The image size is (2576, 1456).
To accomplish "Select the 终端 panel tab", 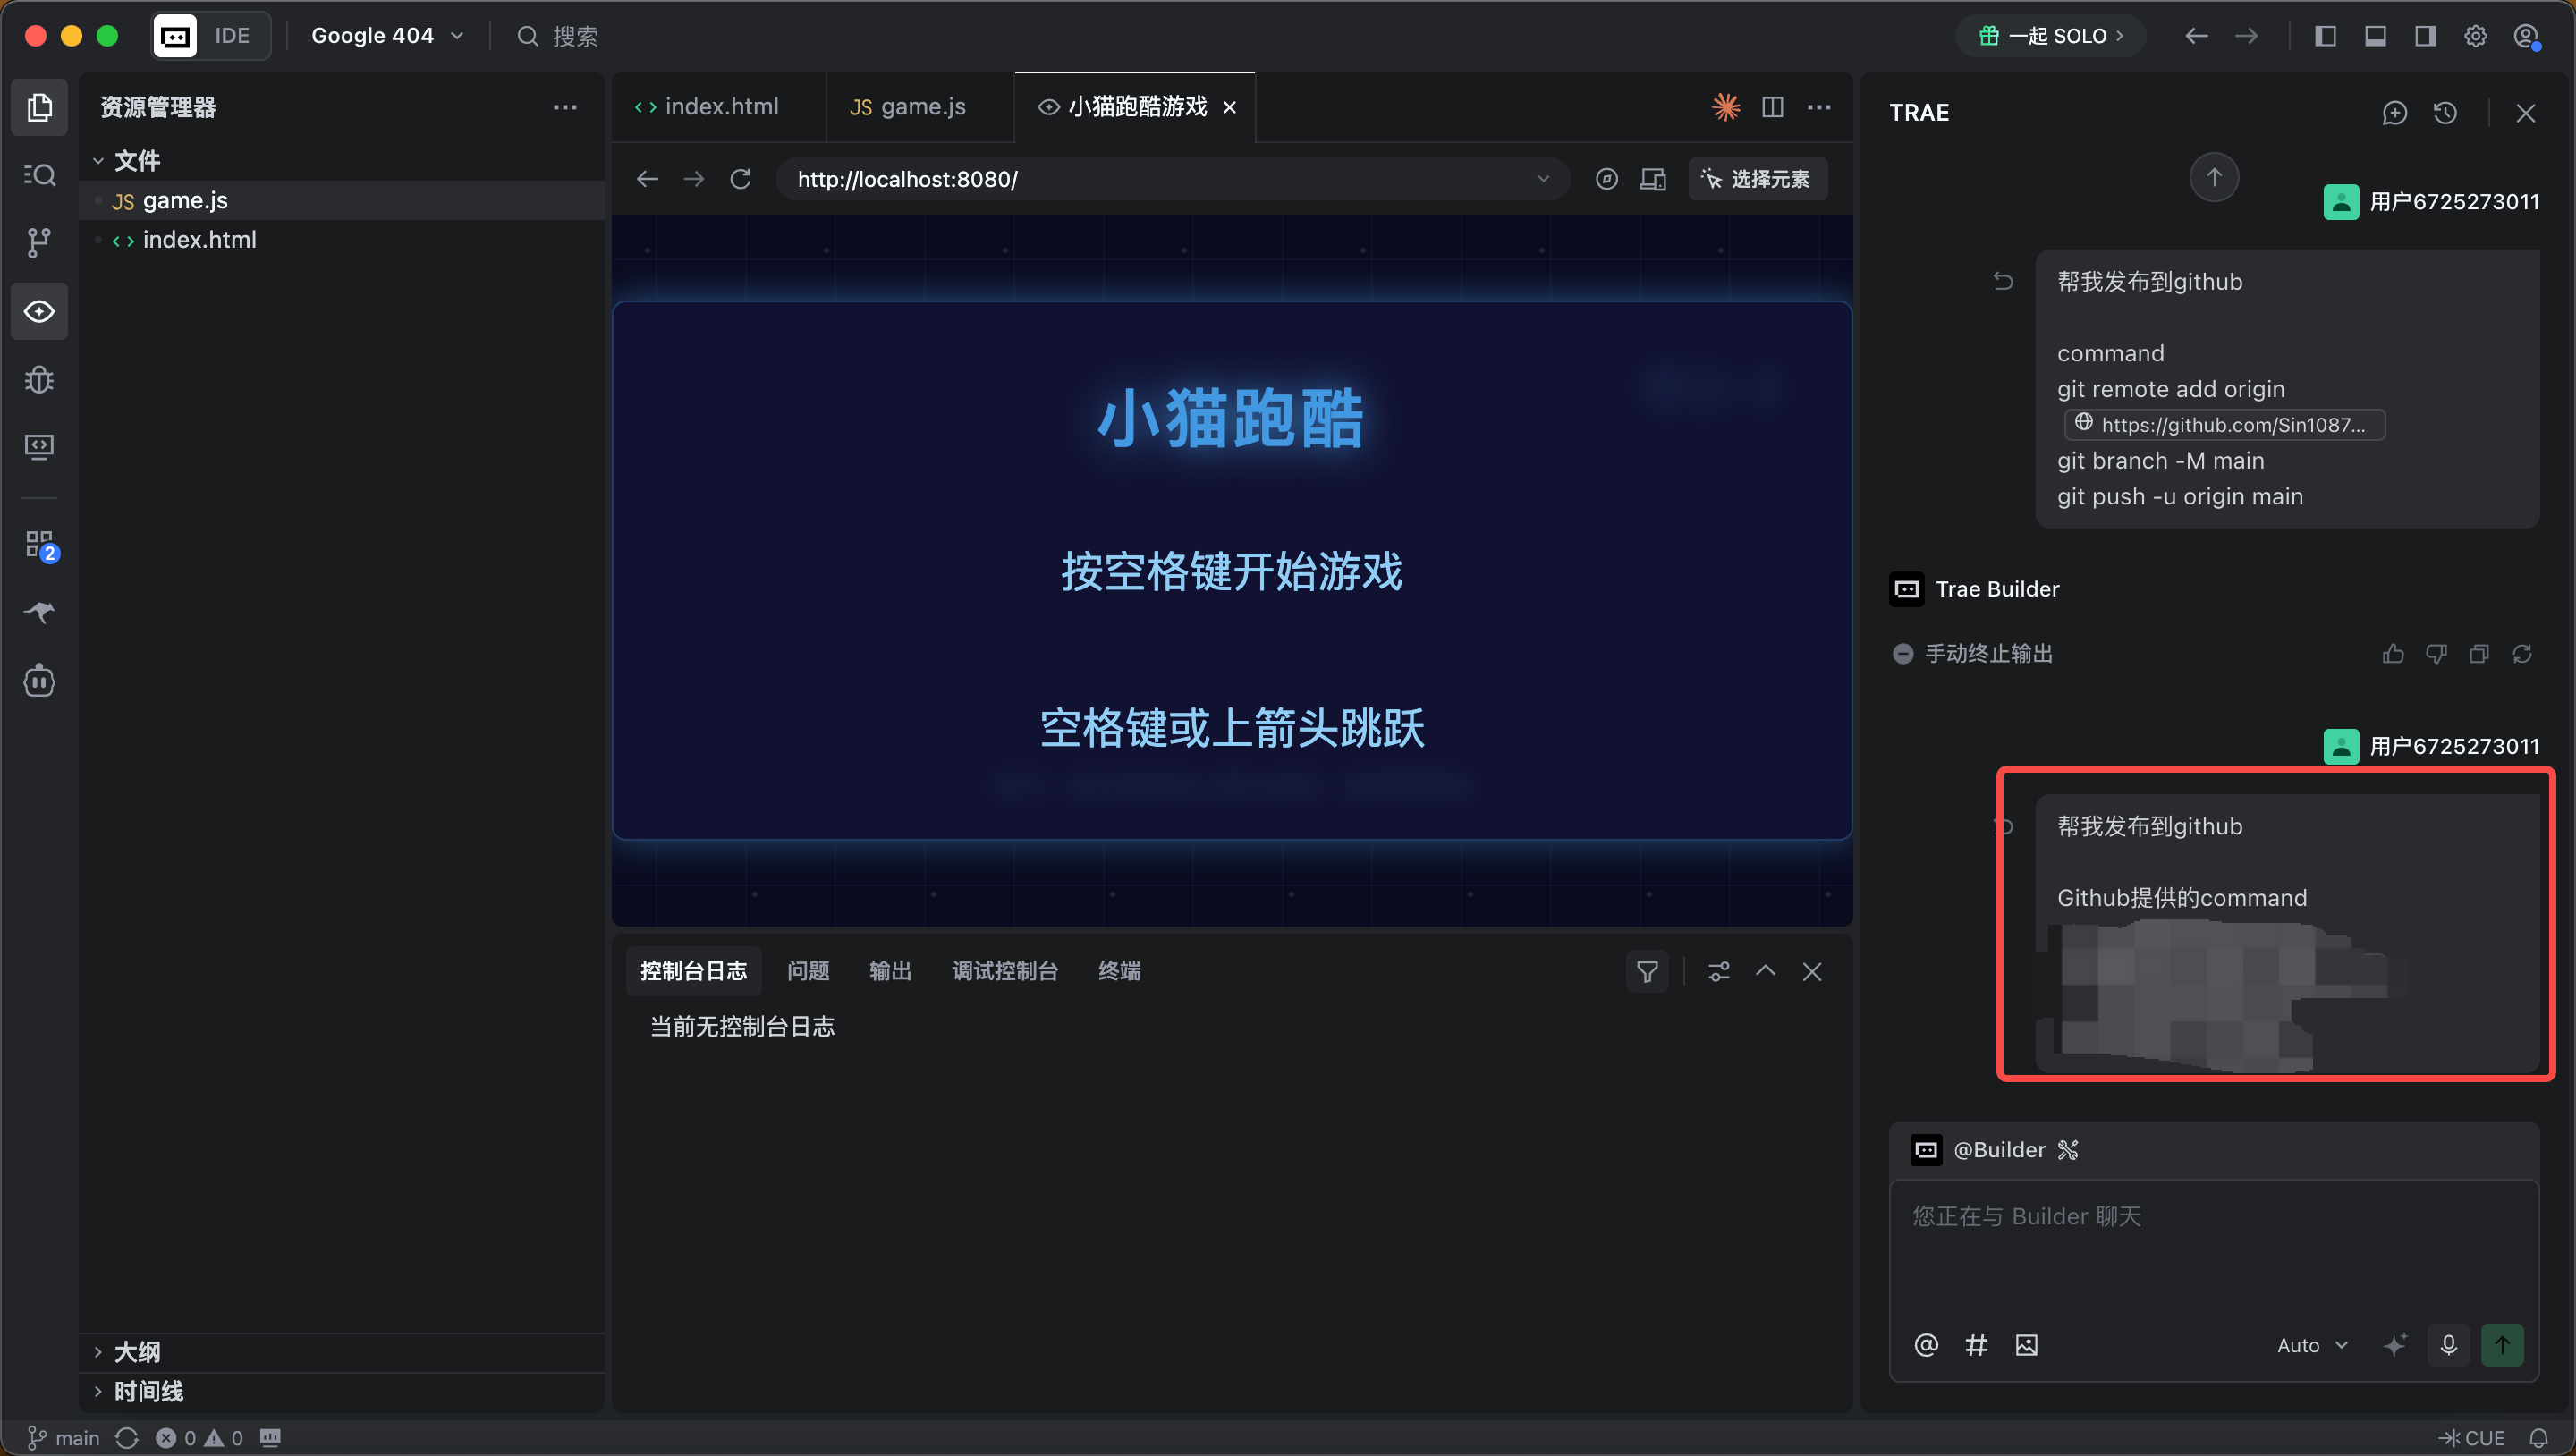I will tap(1119, 971).
